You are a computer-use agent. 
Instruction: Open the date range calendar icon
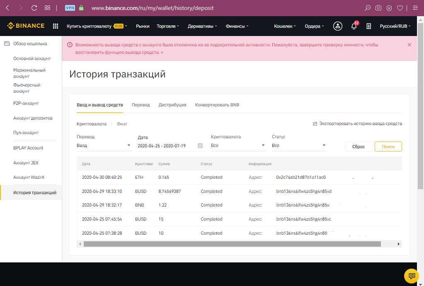coord(200,146)
